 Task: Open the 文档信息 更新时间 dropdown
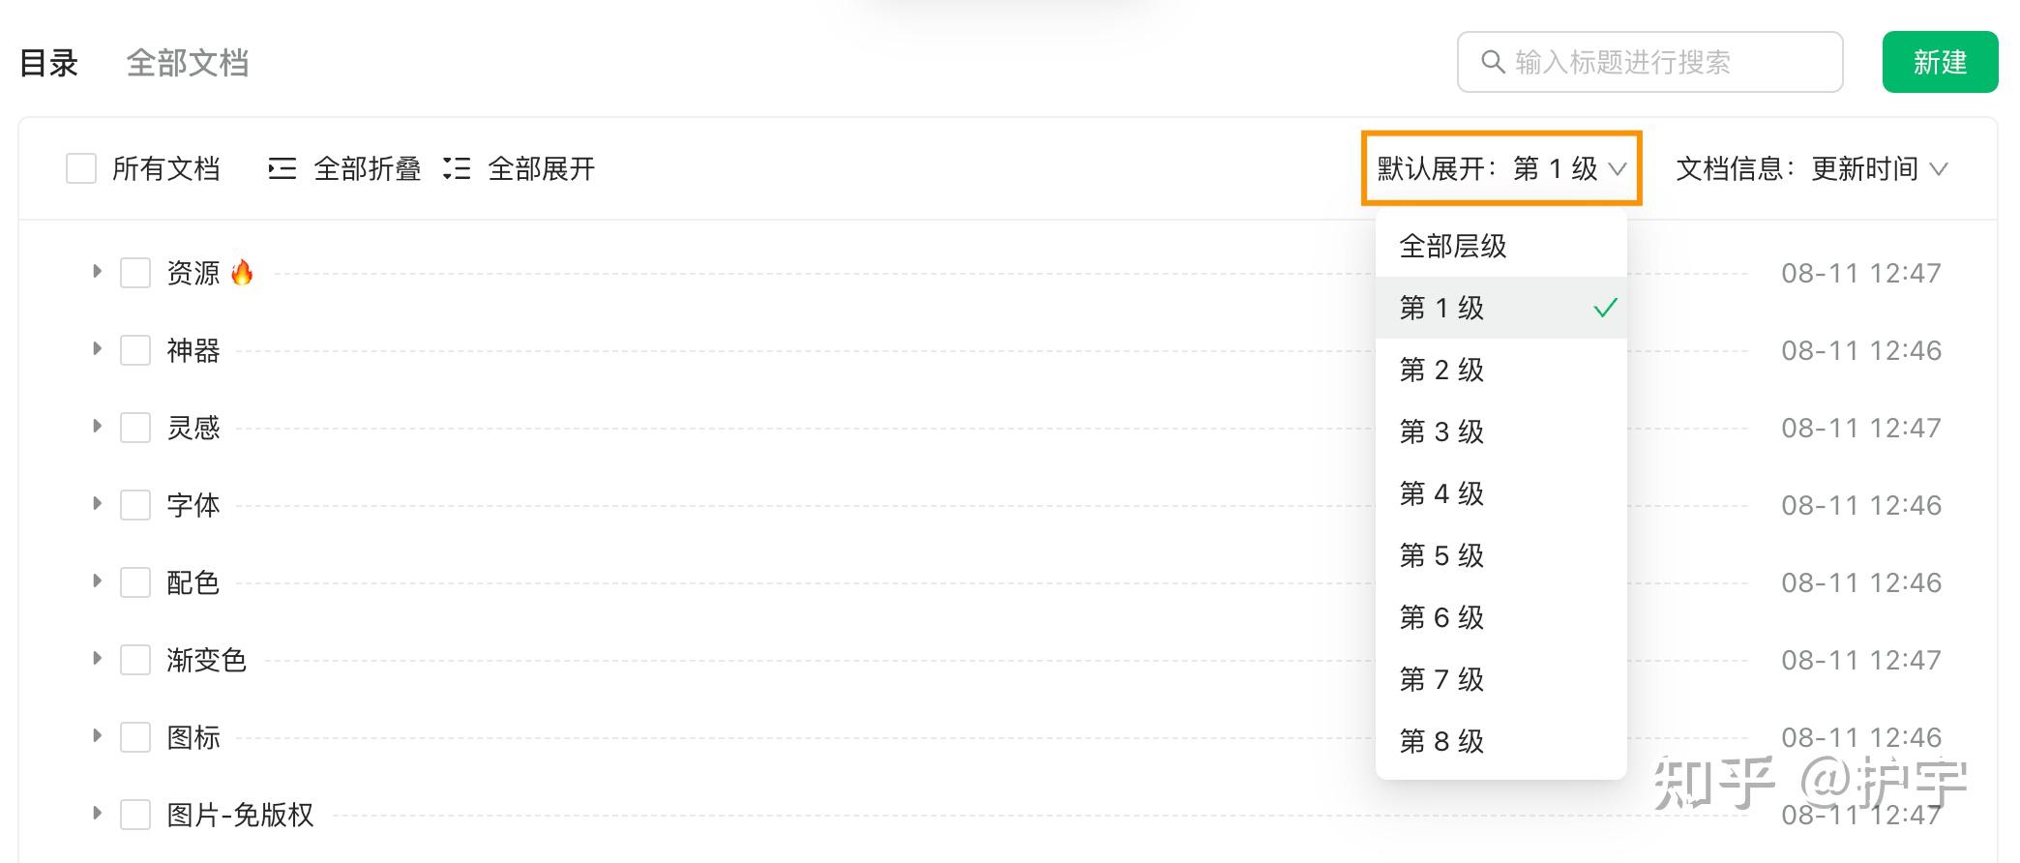1811,169
